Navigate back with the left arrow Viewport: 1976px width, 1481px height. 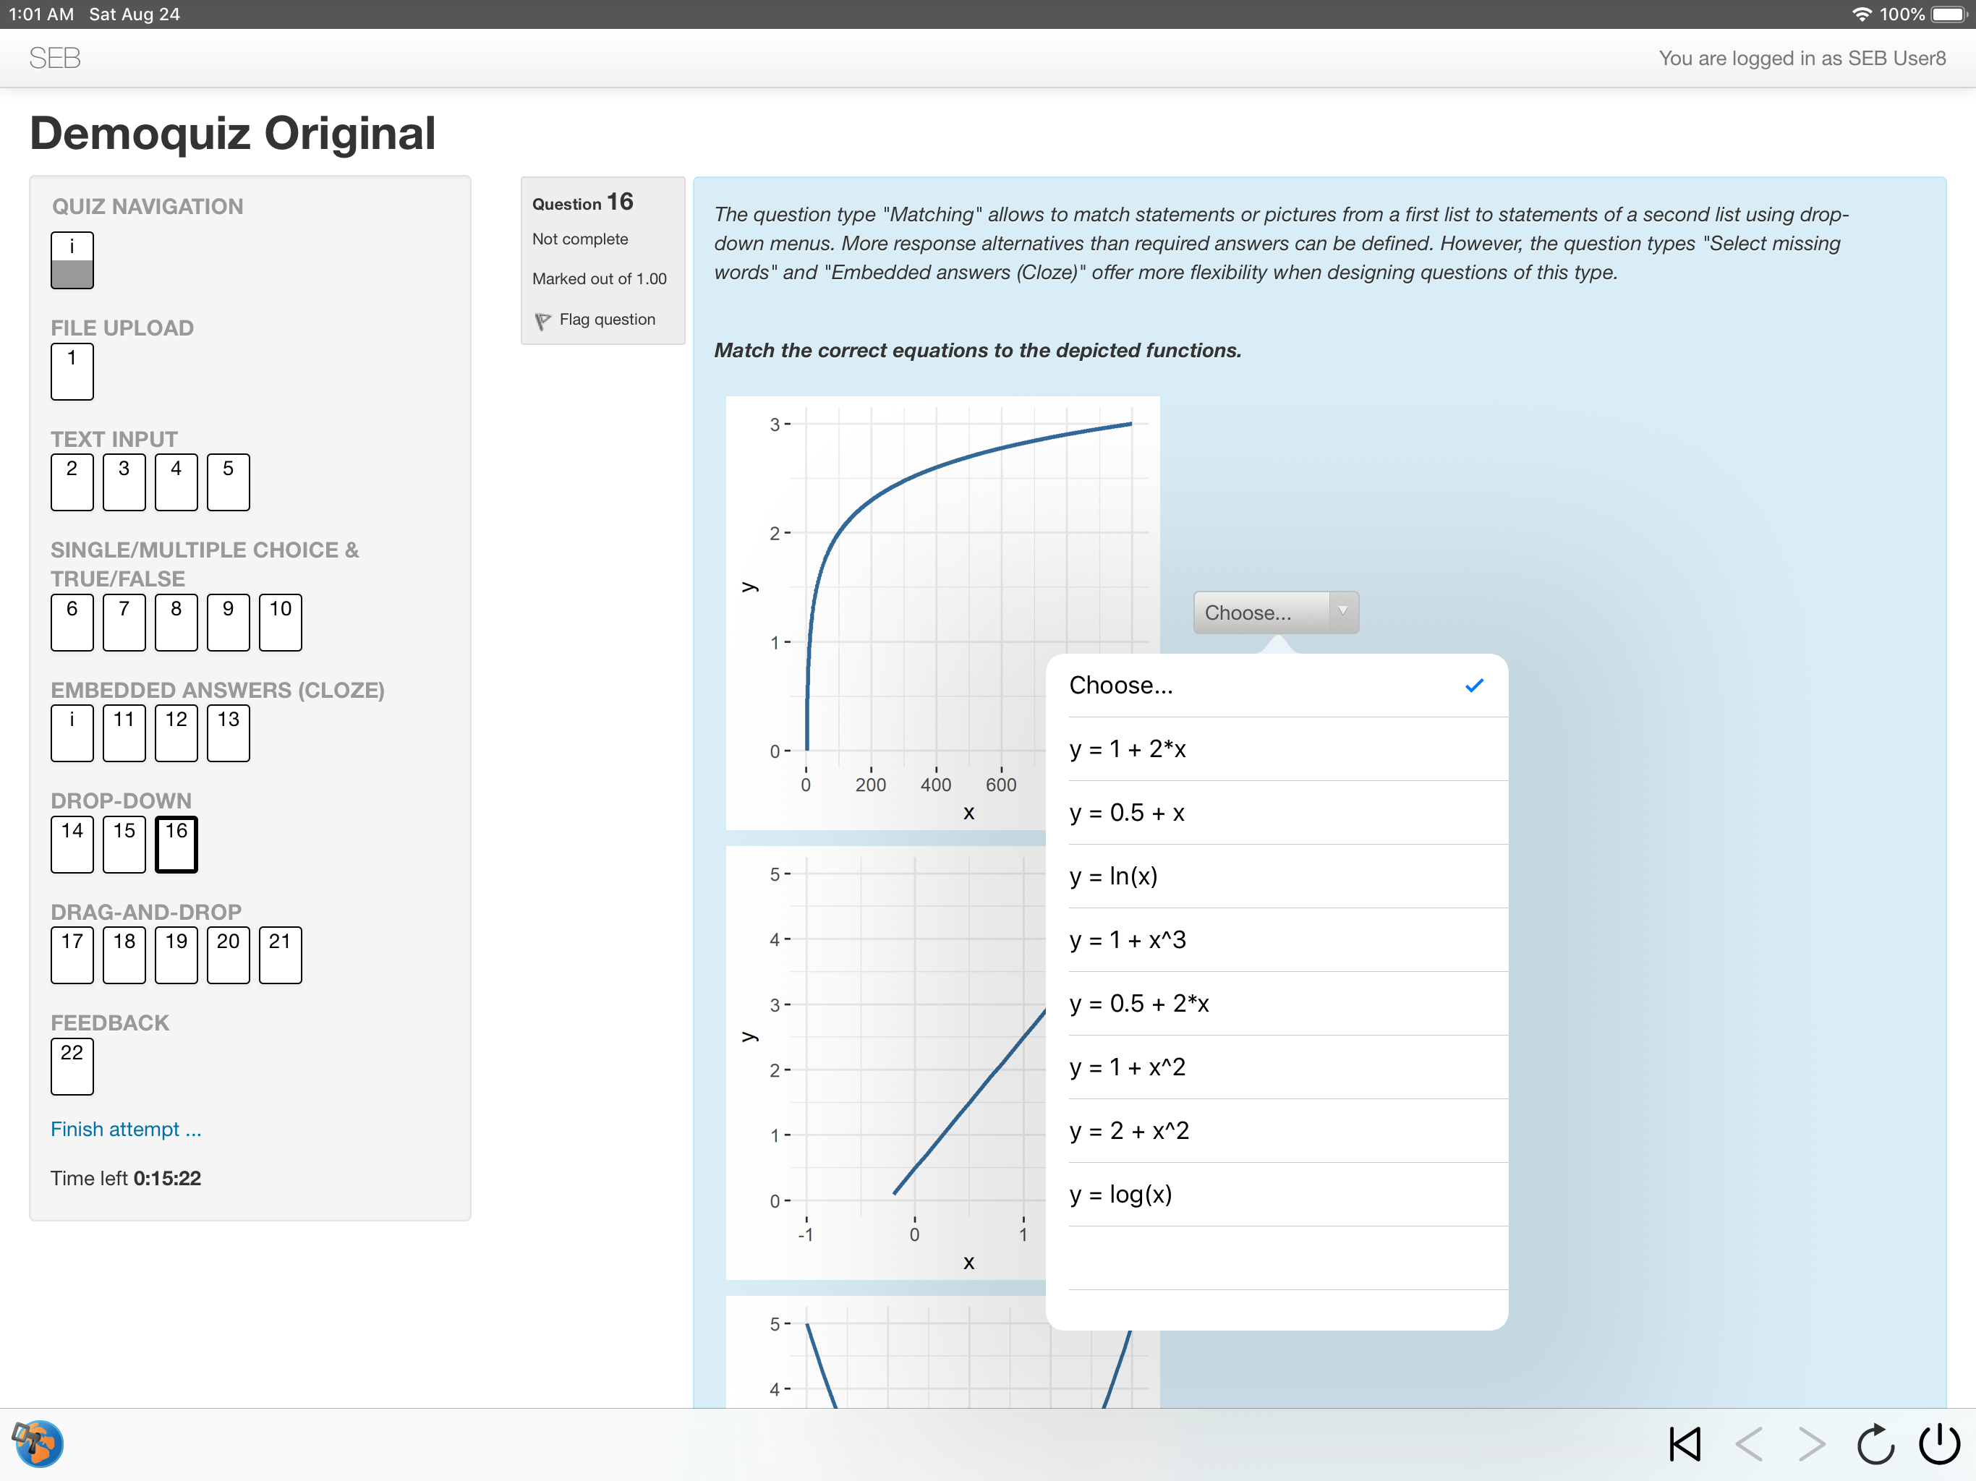click(1748, 1443)
